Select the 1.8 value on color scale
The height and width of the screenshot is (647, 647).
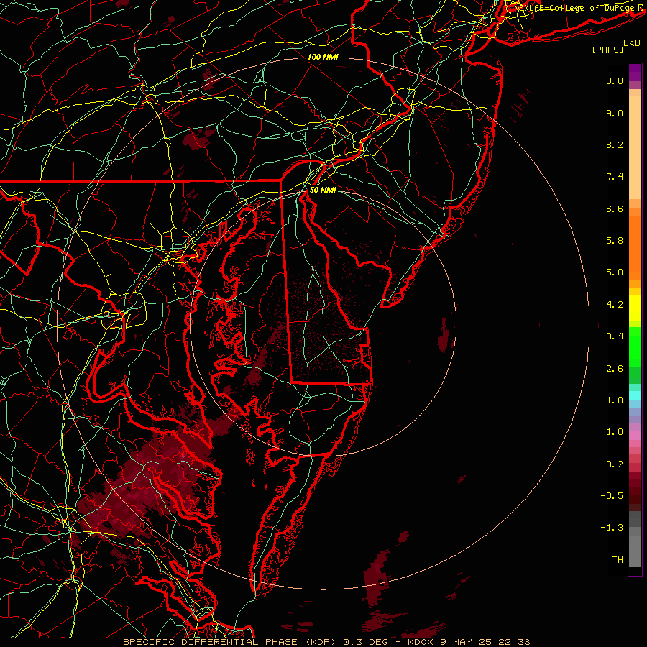(x=615, y=400)
